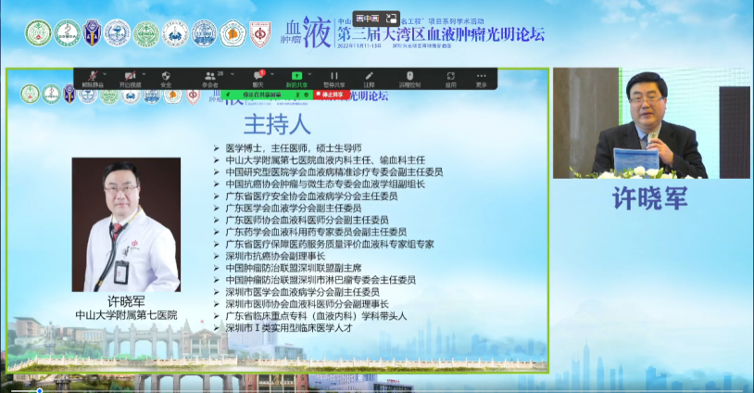This screenshot has width=754, height=393.
Task: Click the line '深圳市Ⅰ类实用型临床医学人才'
Action: [289, 328]
